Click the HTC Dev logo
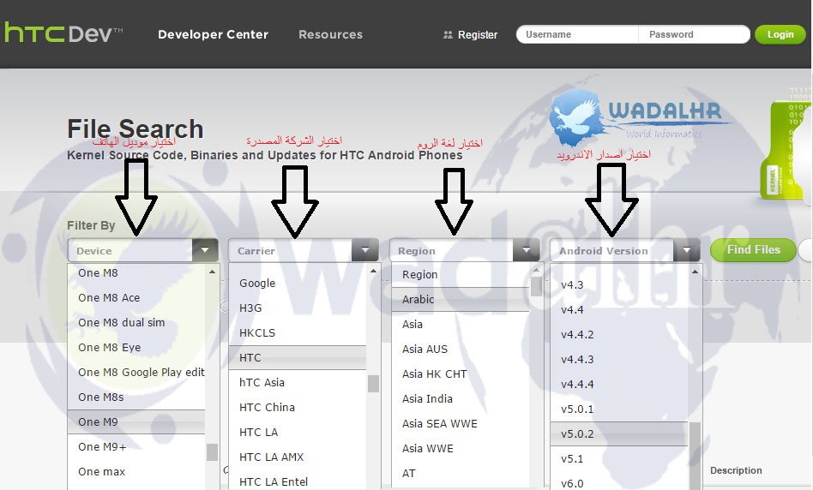The image size is (813, 490). [x=64, y=33]
